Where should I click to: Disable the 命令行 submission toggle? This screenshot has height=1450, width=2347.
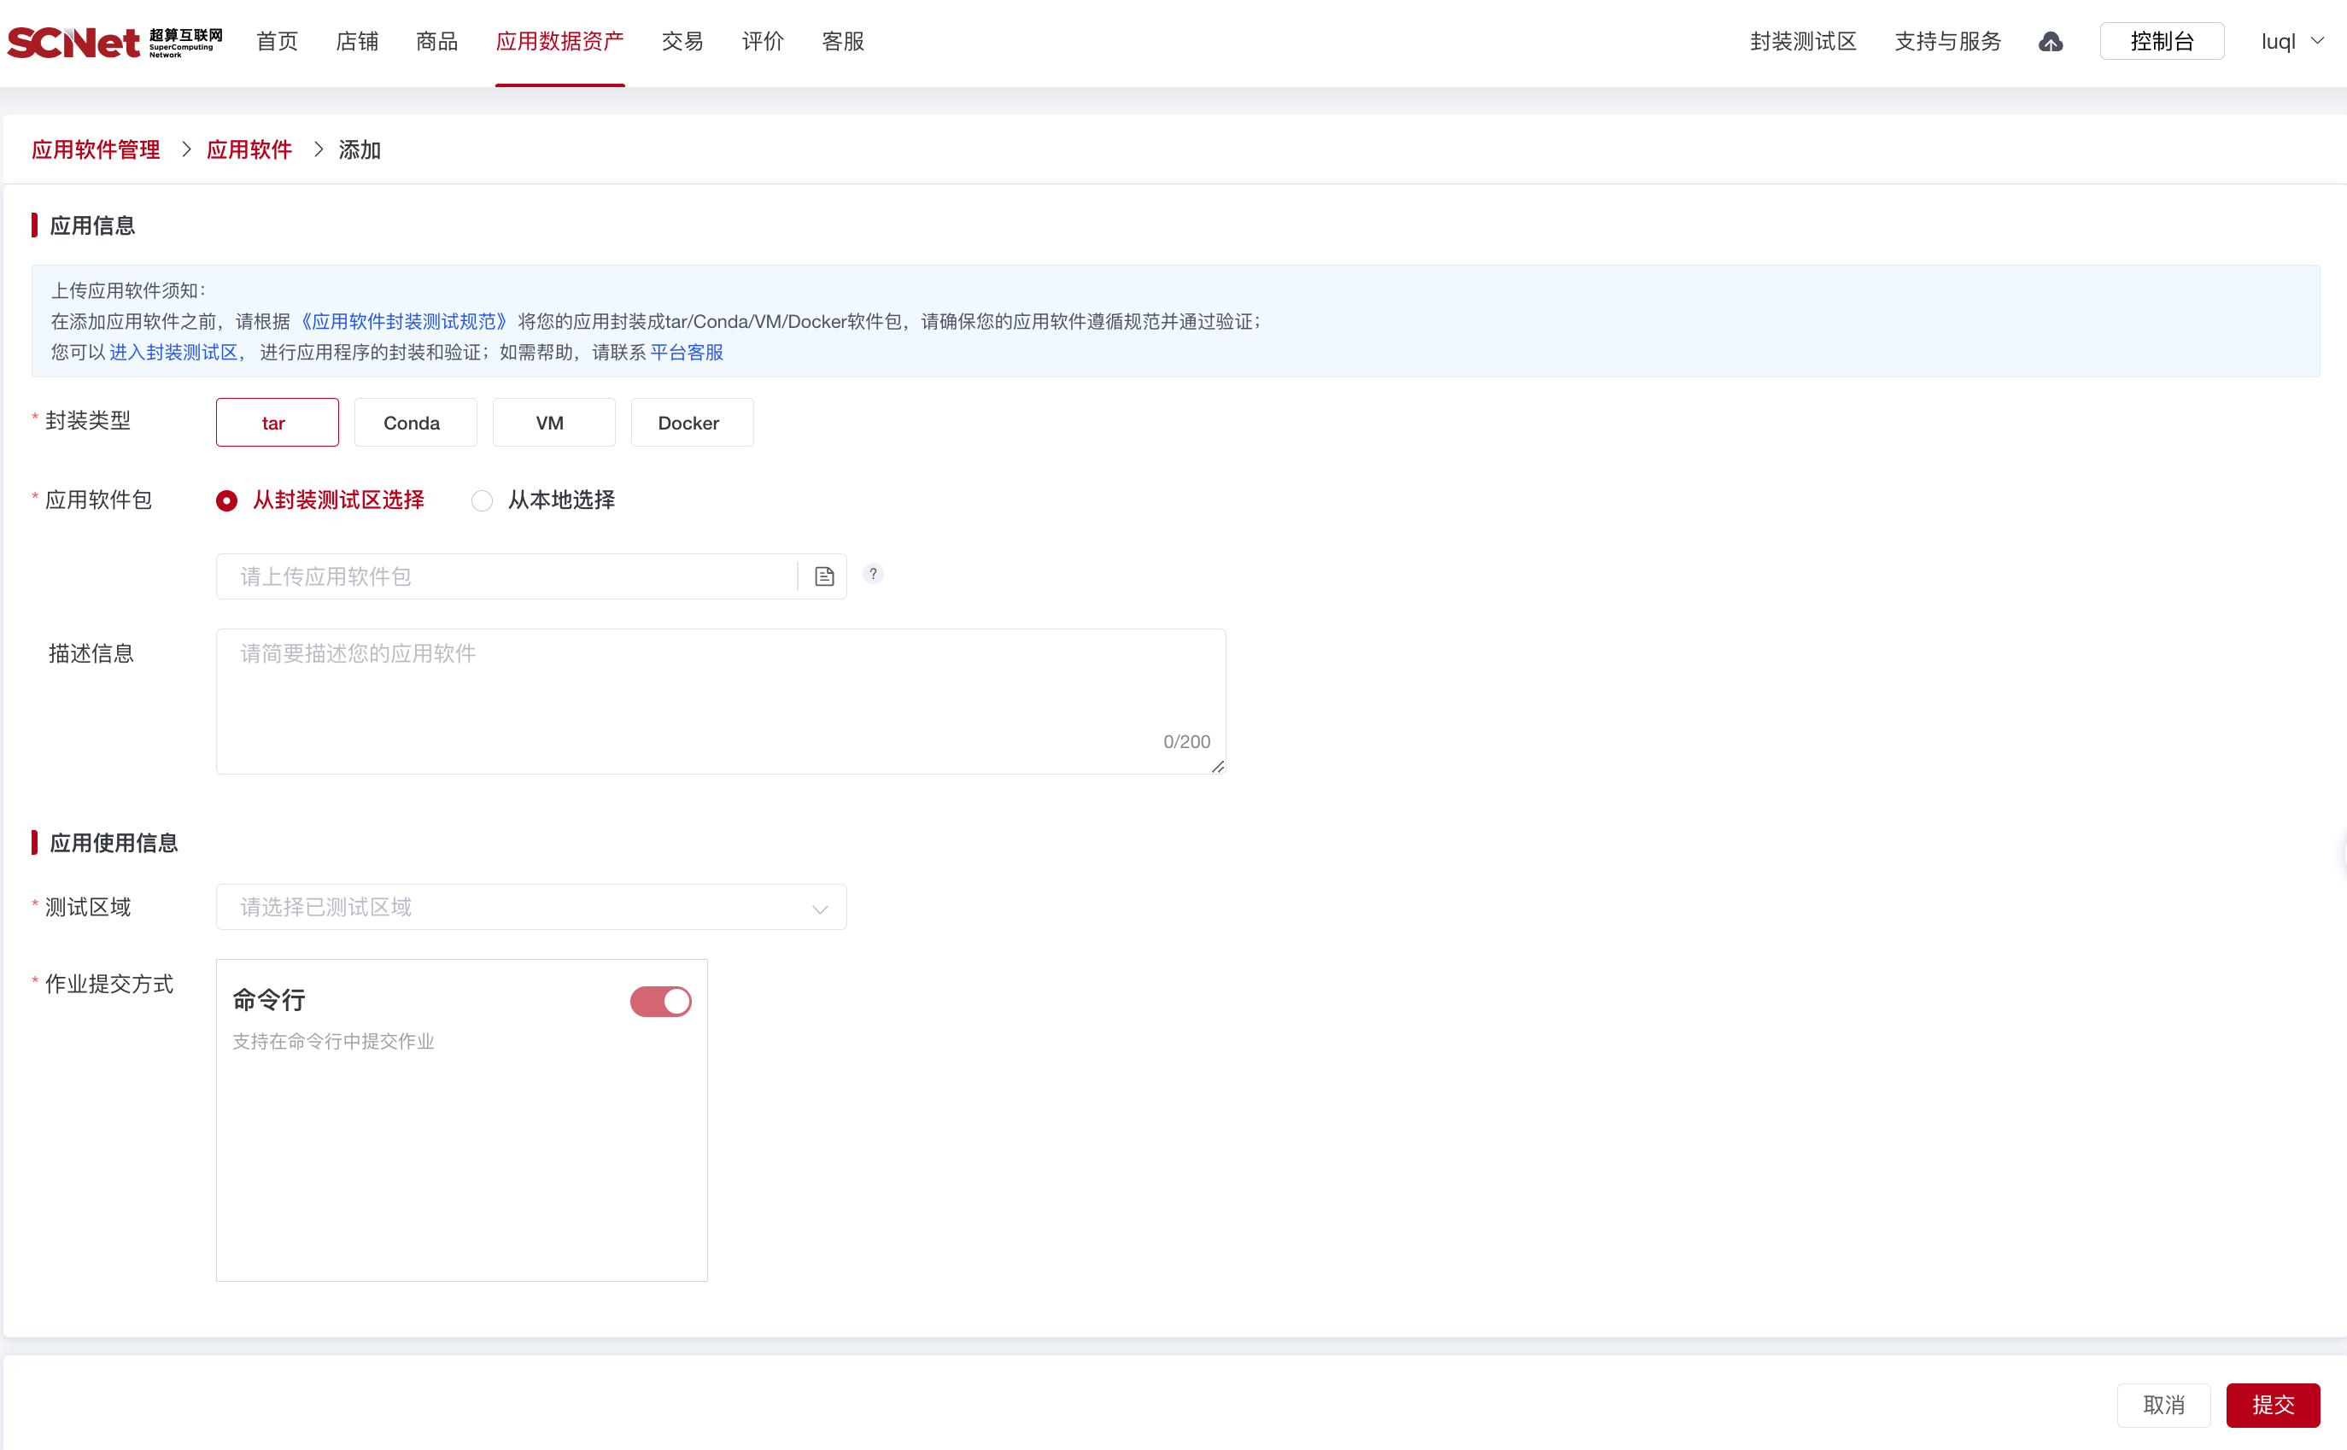point(660,1000)
